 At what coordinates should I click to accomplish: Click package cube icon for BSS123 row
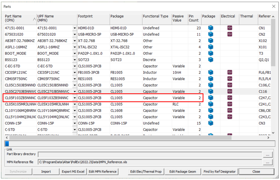pyautogui.click(x=210, y=60)
